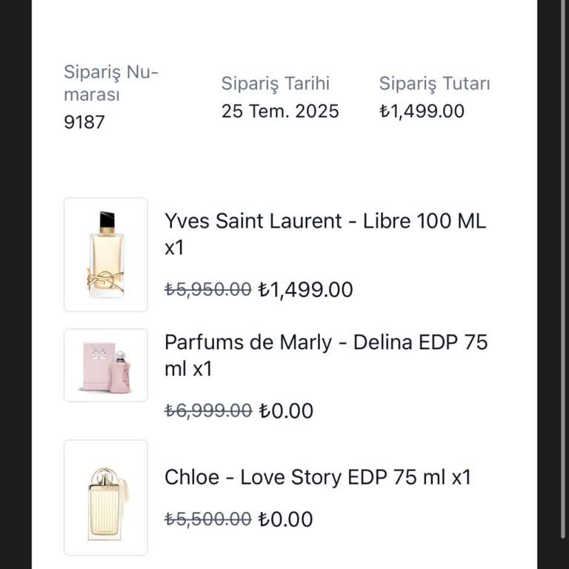
Task: Click the Sipariş Numarası label
Action: 111,84
